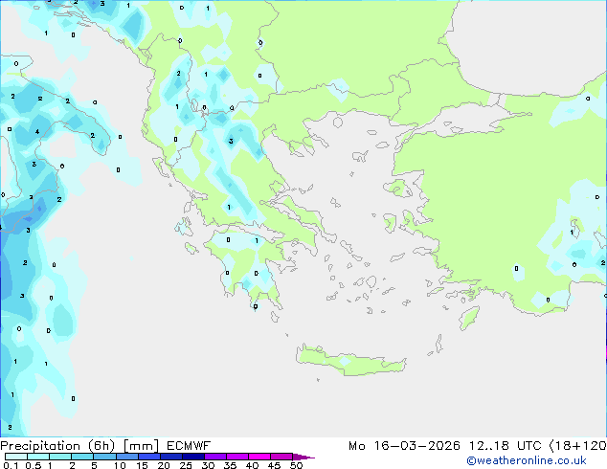Click the "15" legend scale label

[x=142, y=465]
